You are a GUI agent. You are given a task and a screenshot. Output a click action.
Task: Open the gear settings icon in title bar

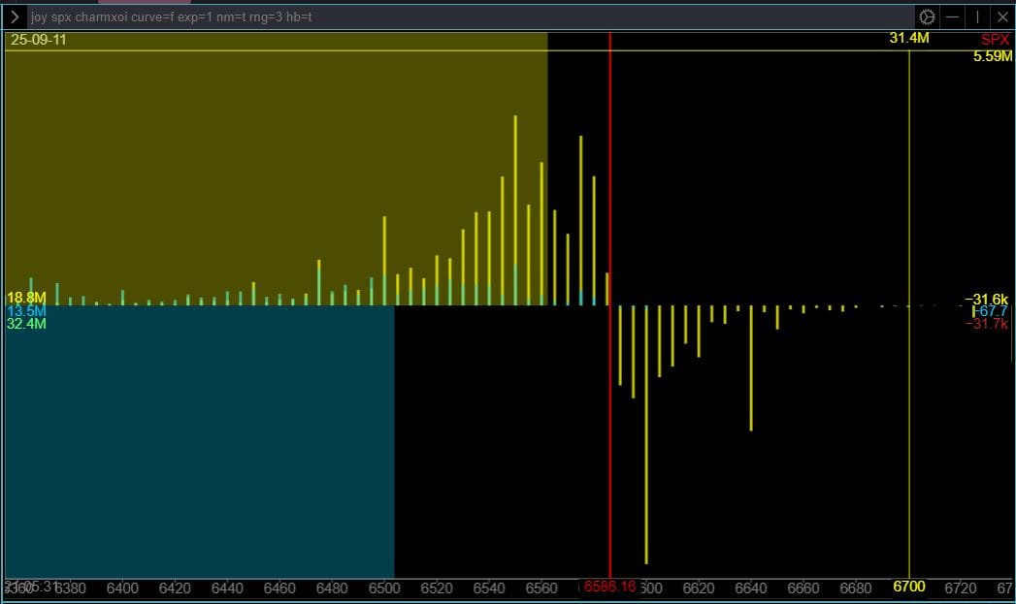click(927, 17)
